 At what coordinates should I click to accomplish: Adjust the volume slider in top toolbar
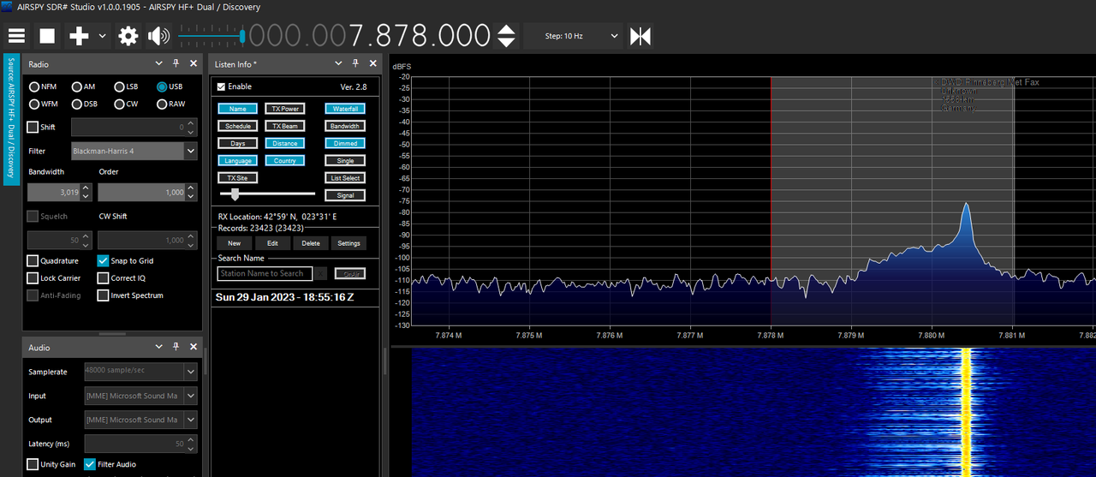(211, 36)
